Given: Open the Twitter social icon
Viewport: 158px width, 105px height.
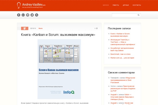Looking at the screenshot, I should 32,15.
